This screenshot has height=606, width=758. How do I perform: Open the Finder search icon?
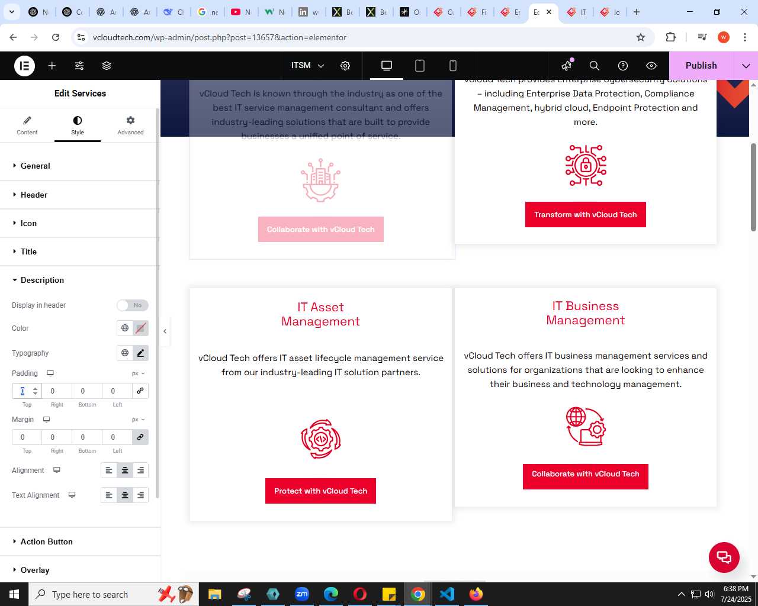(595, 66)
